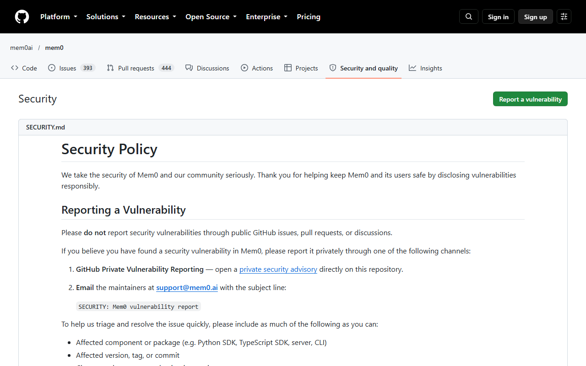The image size is (586, 366).
Task: Click the Reporting a Vulnerability heading
Action: (124, 210)
